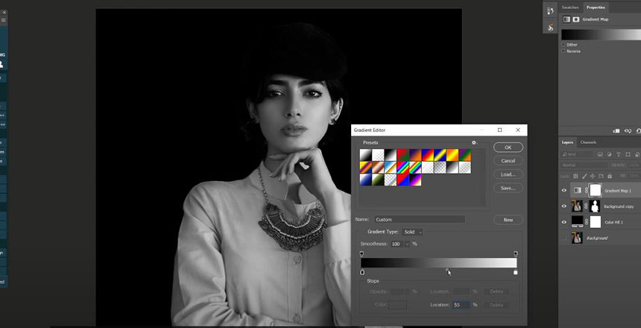Viewport: 641px width, 328px height.
Task: Click the Color Fill 1 black color thumbnail
Action: pos(577,221)
